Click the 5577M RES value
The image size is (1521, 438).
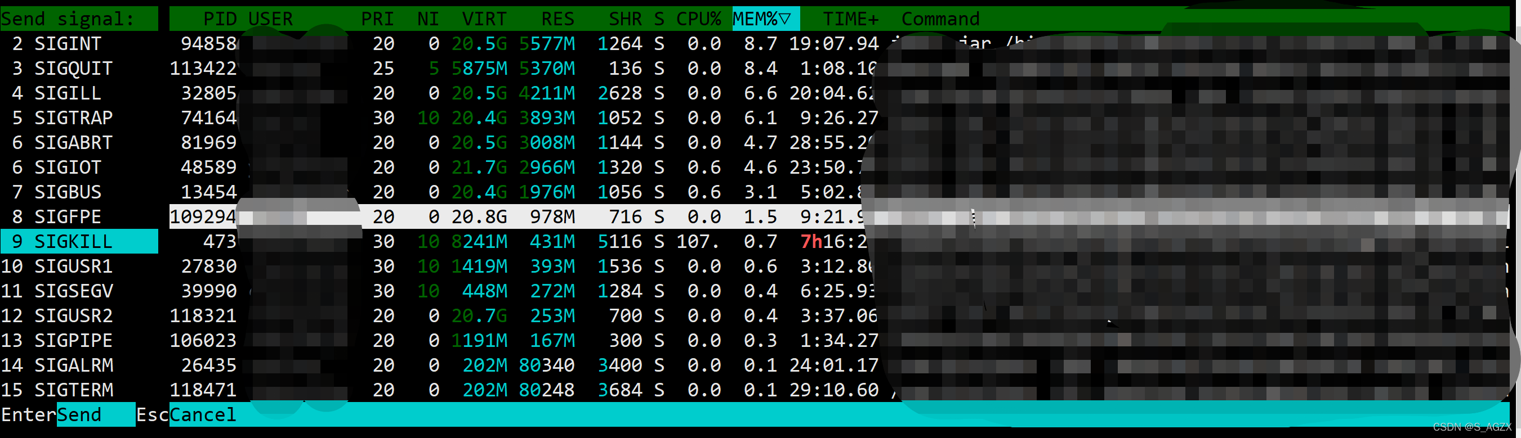coord(547,44)
